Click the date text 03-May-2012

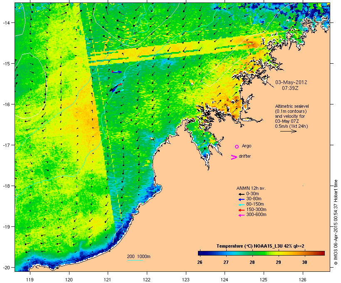click(x=291, y=82)
